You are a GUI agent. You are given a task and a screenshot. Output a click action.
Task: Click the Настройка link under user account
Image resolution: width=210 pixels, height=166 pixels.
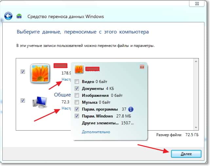pos(66,79)
